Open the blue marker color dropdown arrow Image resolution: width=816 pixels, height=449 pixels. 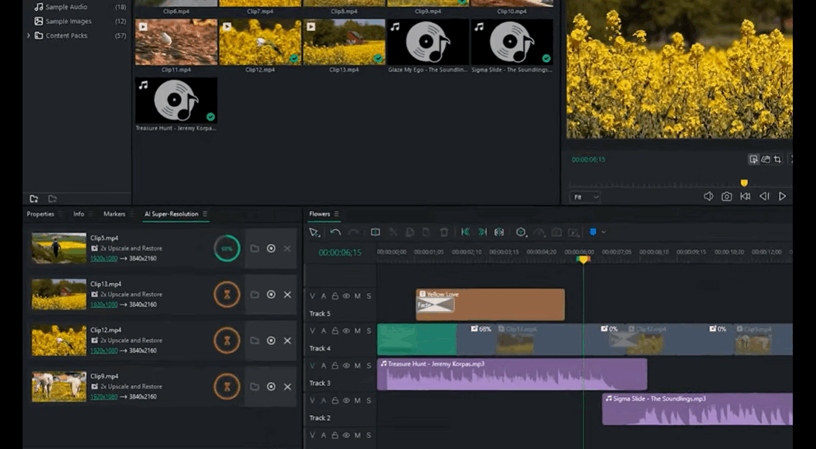[x=604, y=232]
